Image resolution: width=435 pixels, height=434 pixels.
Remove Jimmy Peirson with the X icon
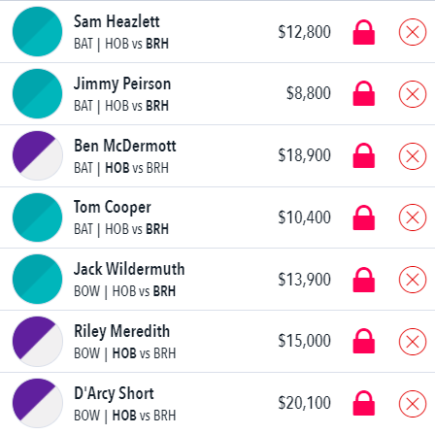click(x=413, y=94)
